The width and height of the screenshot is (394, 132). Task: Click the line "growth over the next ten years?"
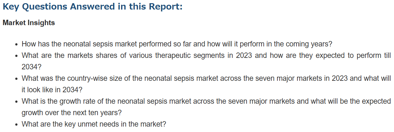coord(72,113)
